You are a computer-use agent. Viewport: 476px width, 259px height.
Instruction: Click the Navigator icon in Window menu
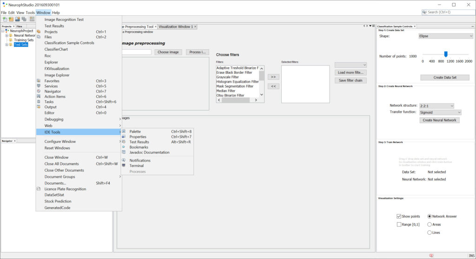pyautogui.click(x=39, y=91)
